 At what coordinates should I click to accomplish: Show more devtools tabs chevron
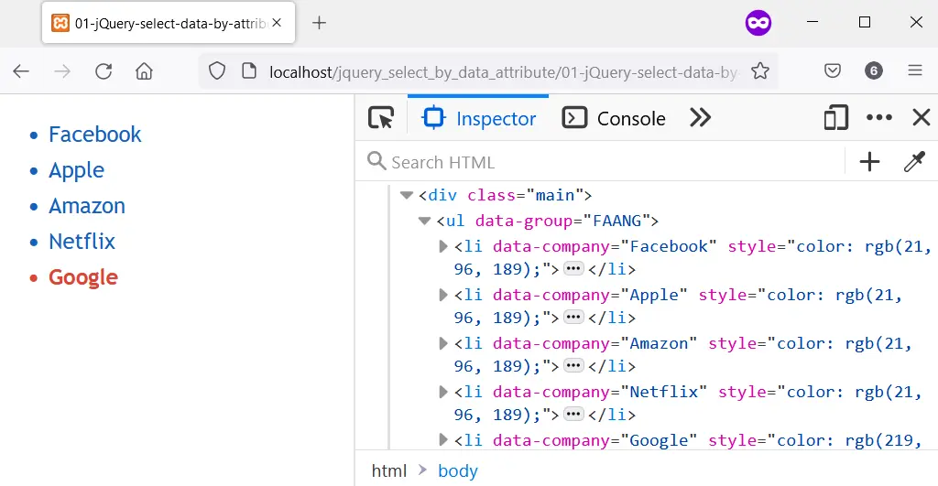click(700, 118)
